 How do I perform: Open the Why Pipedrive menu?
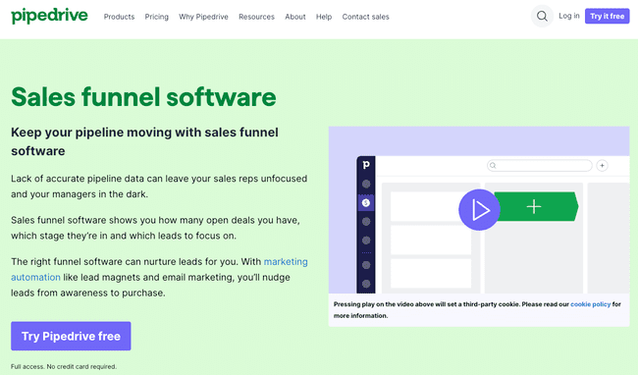(x=203, y=17)
